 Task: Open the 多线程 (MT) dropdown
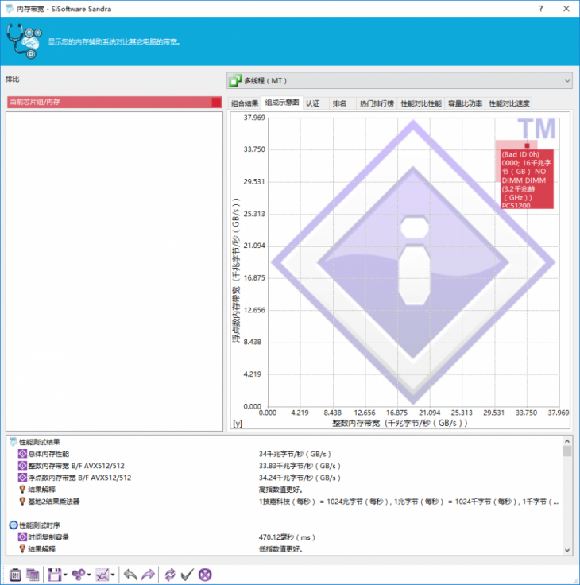pyautogui.click(x=400, y=80)
